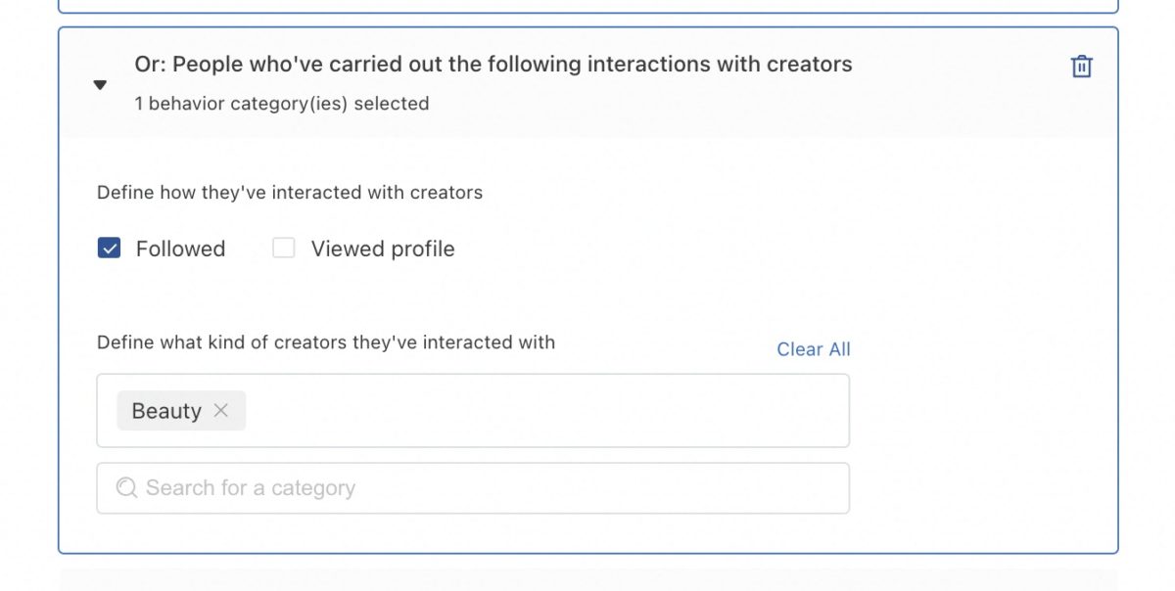Collapse the creator interactions section
This screenshot has height=591, width=1175.
pos(100,85)
